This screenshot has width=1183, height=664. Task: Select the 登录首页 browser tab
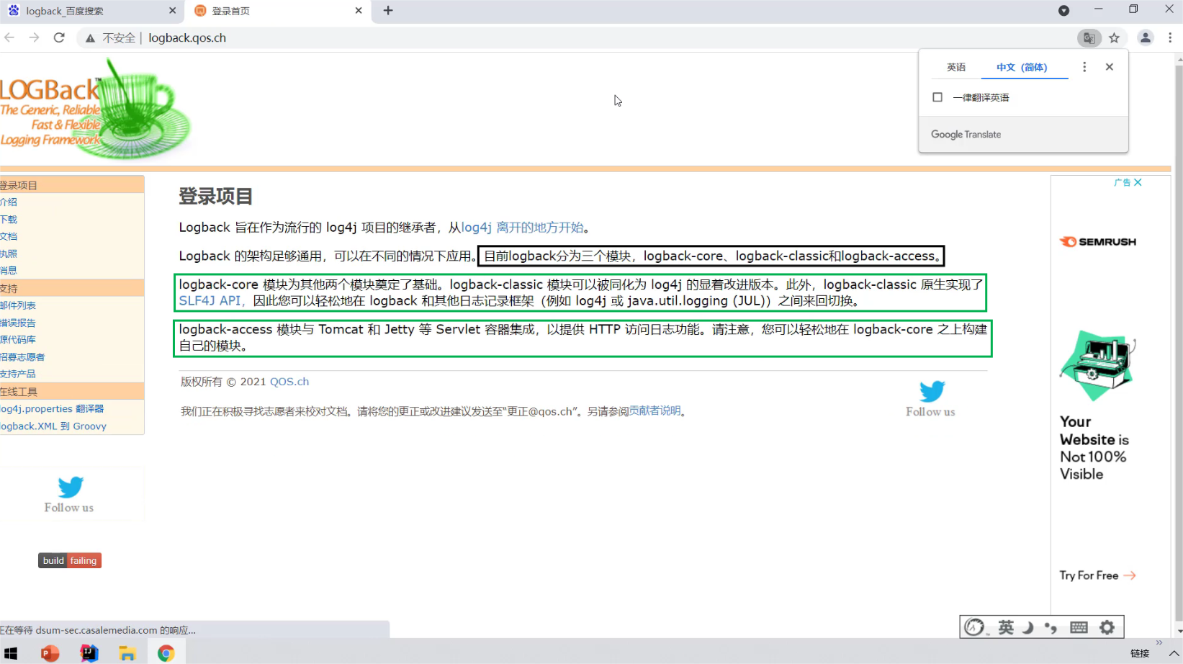point(278,11)
